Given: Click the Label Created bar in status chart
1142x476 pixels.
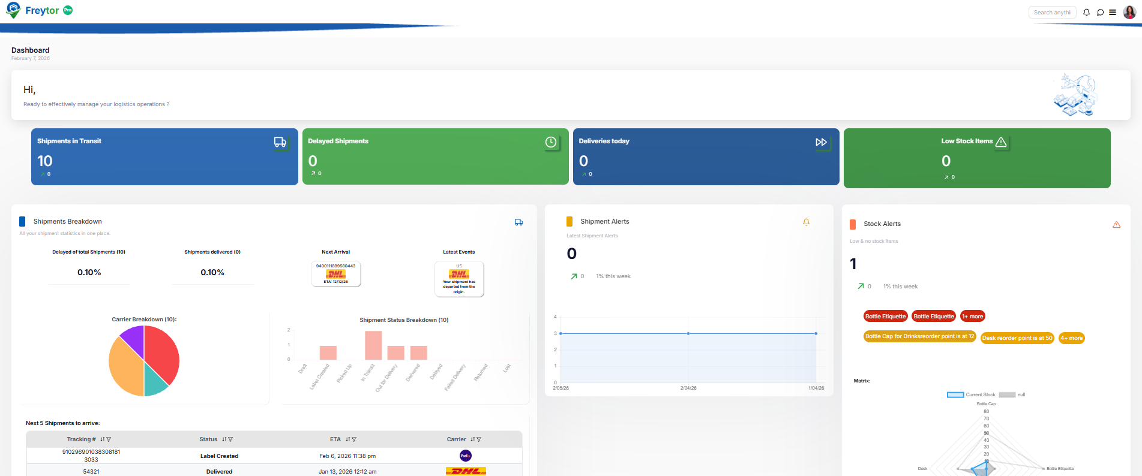Looking at the screenshot, I should coord(328,353).
